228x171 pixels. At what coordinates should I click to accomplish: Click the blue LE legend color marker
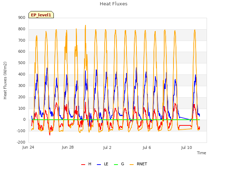click(x=99, y=165)
